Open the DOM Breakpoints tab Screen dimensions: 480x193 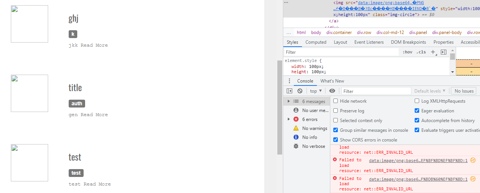pos(408,42)
